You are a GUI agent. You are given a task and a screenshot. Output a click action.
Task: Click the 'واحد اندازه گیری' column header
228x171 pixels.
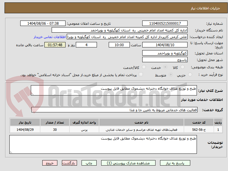click(x=84, y=122)
